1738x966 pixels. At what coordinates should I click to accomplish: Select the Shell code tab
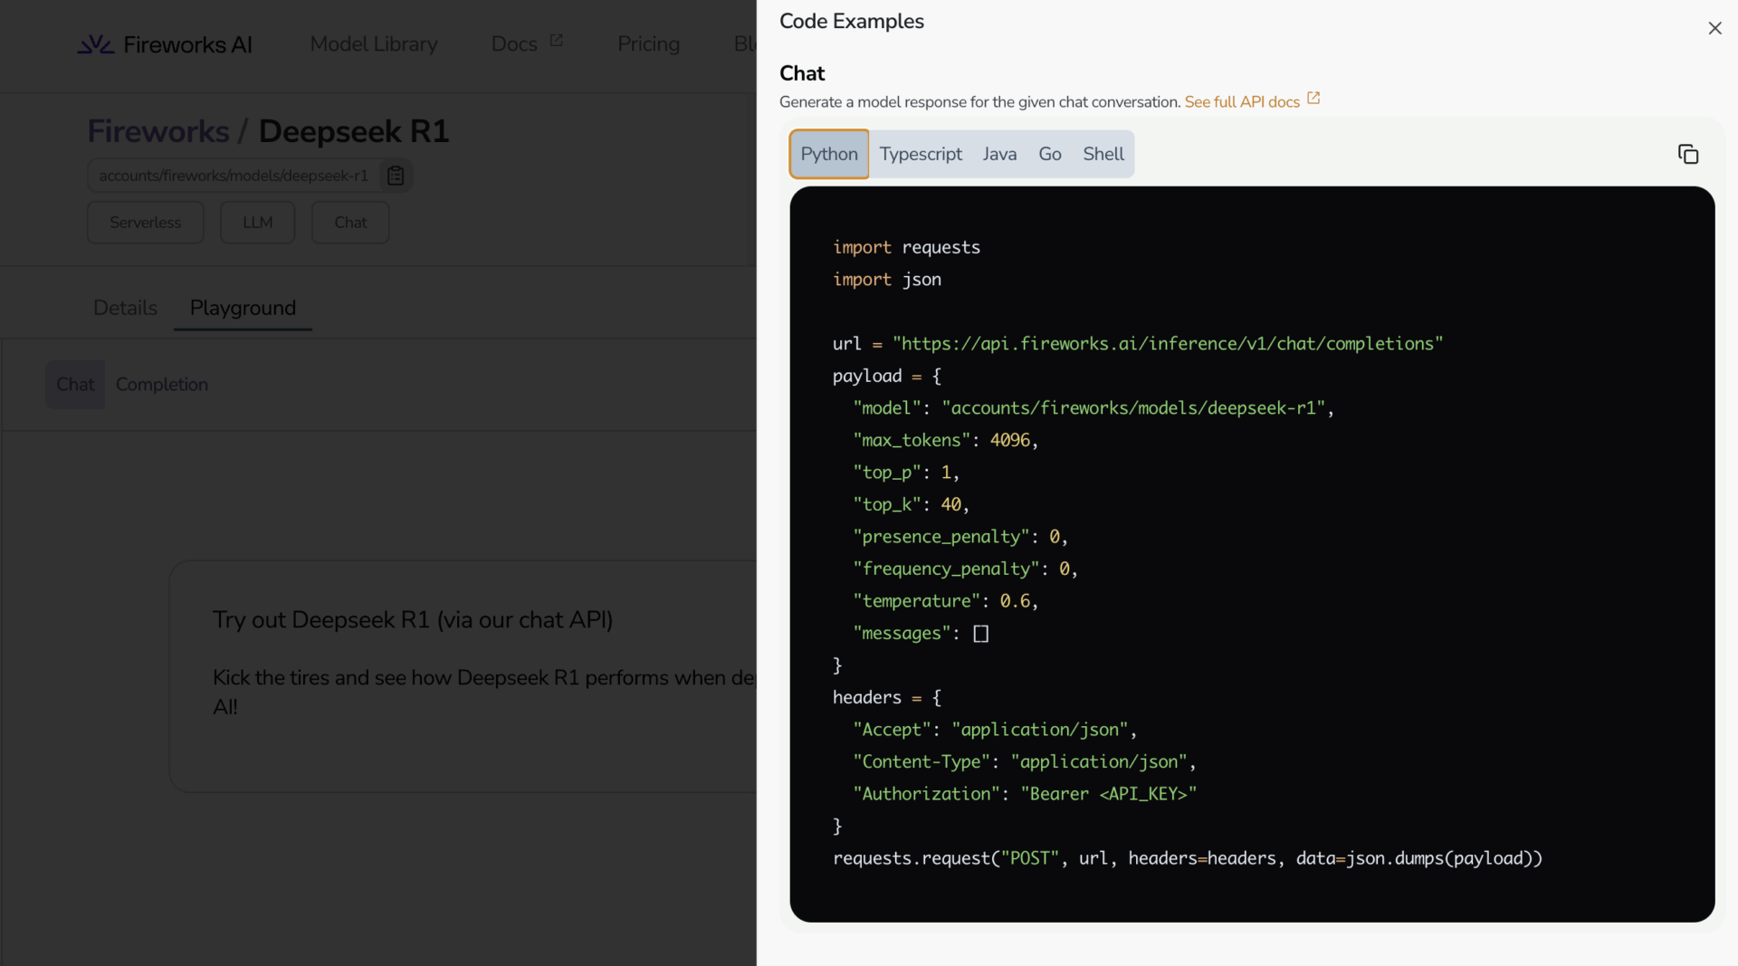1103,154
